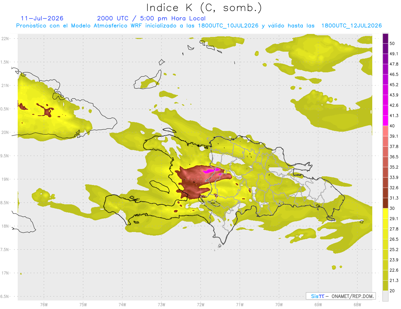
Task: Click the "71W" longitude label
Action: point(240,304)
